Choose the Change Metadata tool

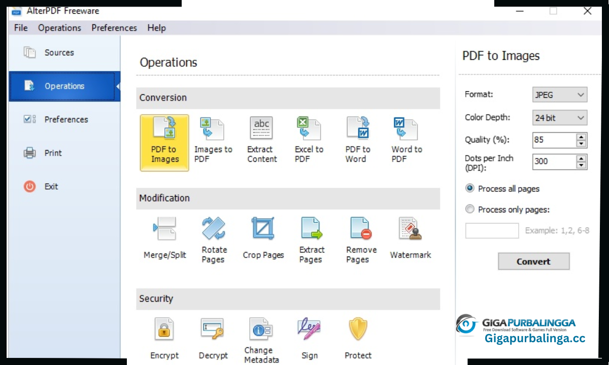tap(261, 340)
